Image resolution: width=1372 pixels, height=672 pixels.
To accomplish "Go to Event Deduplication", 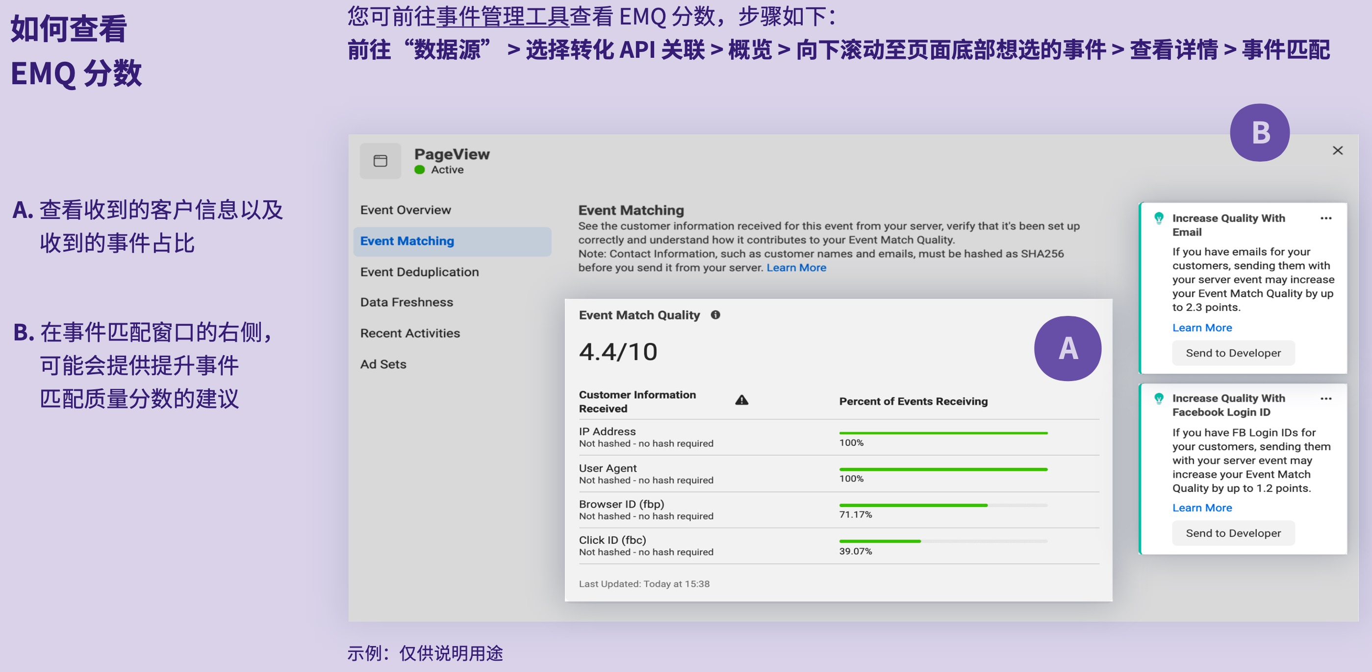I will point(419,272).
